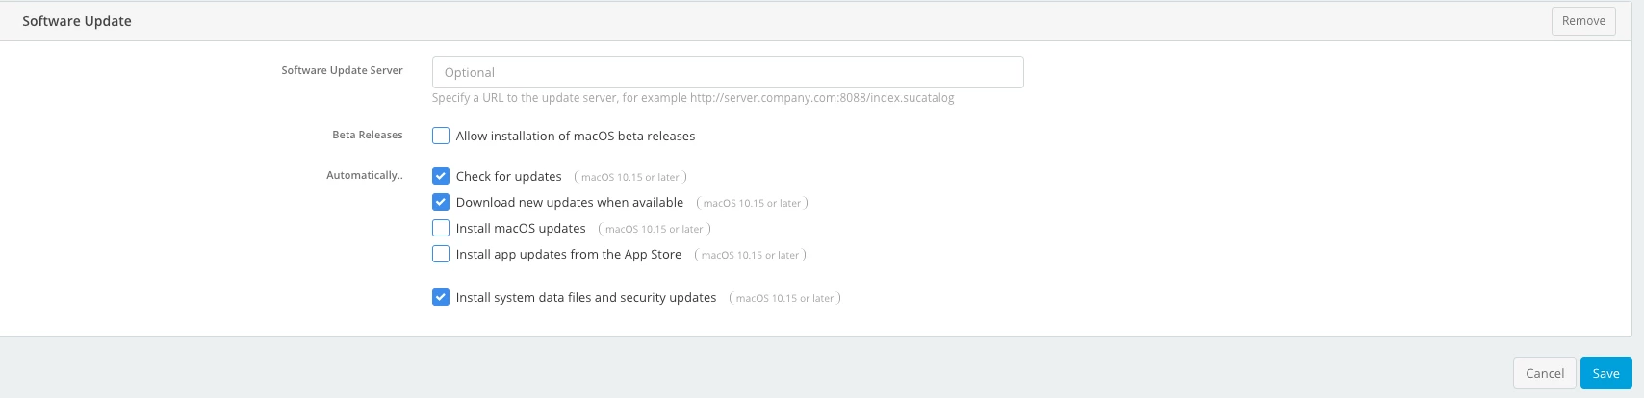The width and height of the screenshot is (1644, 398).
Task: Toggle Download new updates when available
Action: coord(441,202)
